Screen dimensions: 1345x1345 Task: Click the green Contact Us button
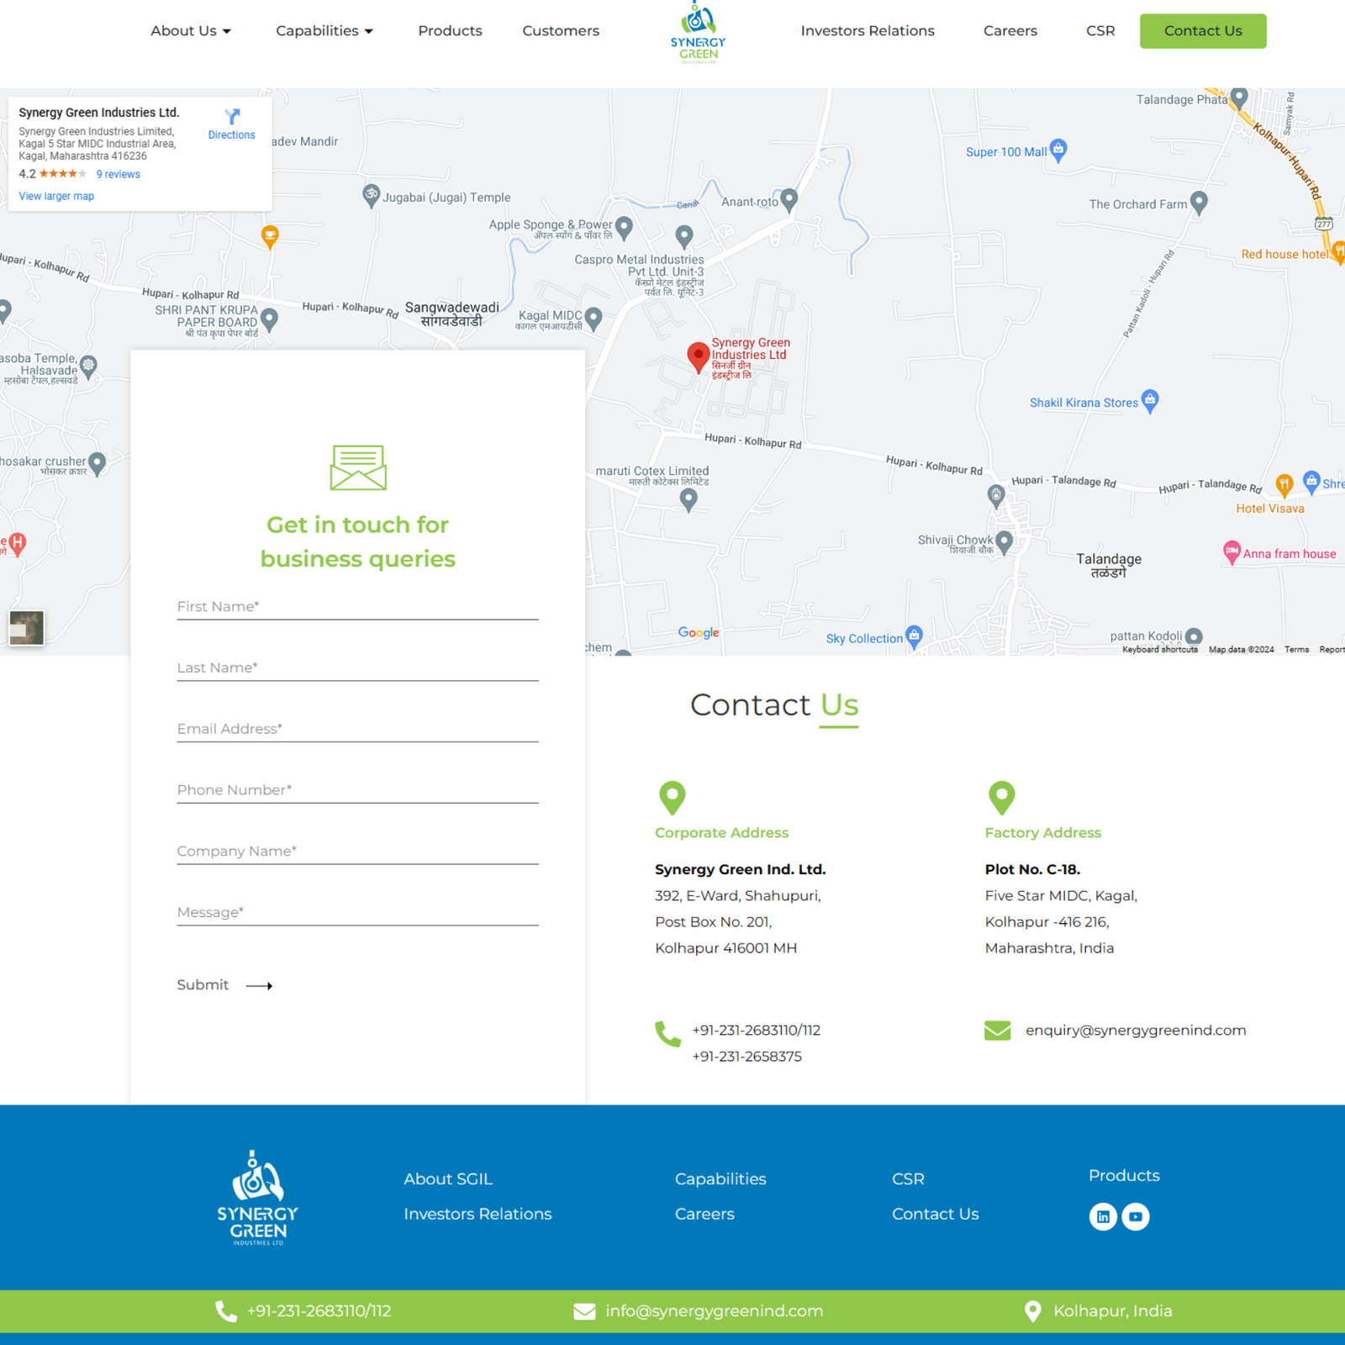tap(1203, 31)
